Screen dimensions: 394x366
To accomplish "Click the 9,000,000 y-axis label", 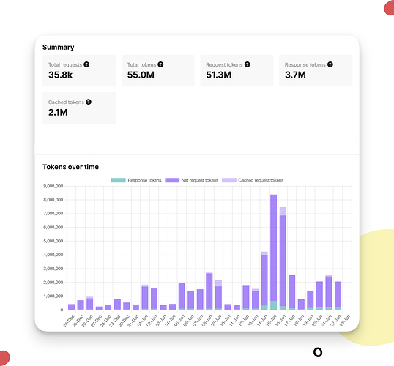I will [x=53, y=186].
